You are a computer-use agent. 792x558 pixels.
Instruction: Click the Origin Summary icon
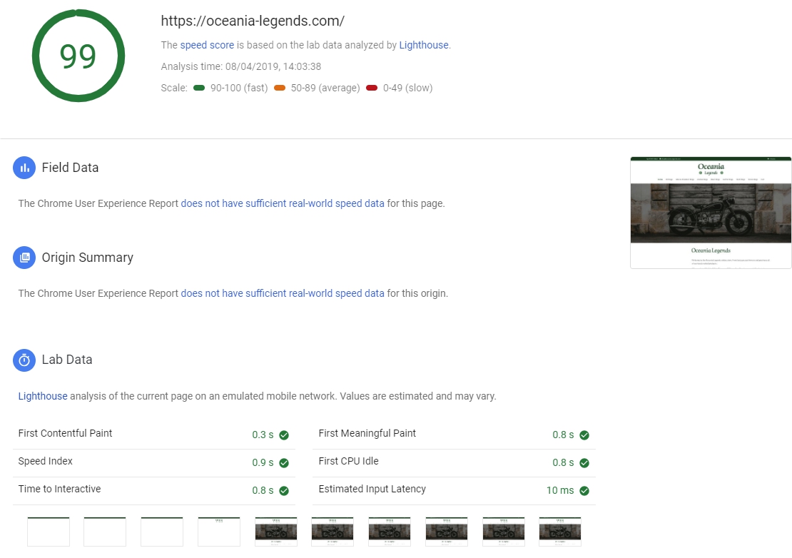coord(24,258)
